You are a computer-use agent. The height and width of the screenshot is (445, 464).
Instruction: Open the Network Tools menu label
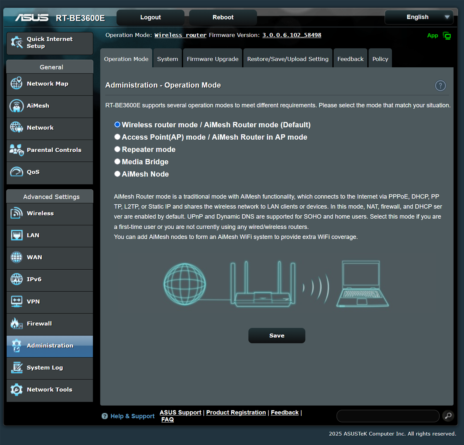(49, 390)
